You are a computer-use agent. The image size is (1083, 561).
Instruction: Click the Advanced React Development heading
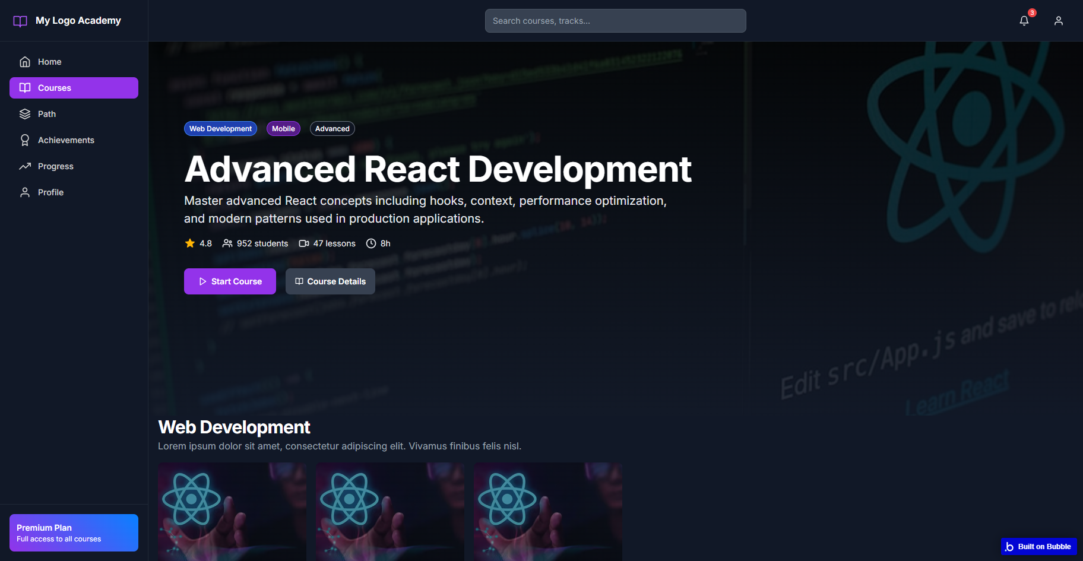(x=438, y=169)
